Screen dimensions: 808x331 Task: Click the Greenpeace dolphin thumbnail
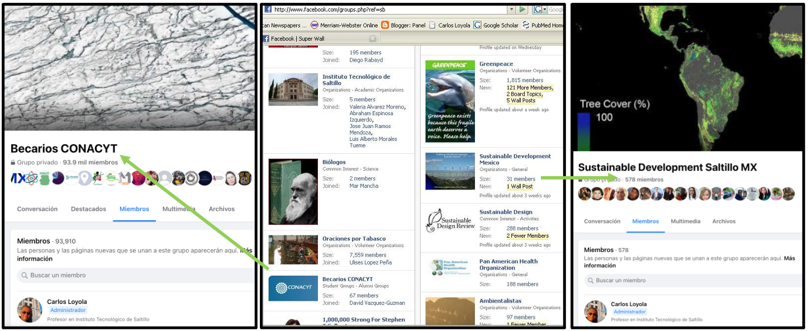point(450,101)
